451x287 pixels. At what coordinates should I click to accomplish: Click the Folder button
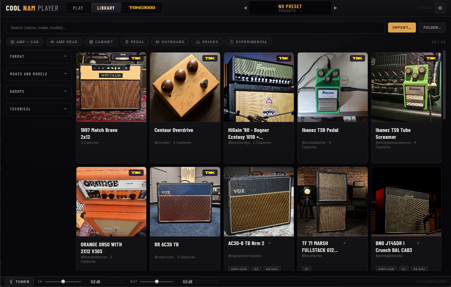click(x=432, y=28)
